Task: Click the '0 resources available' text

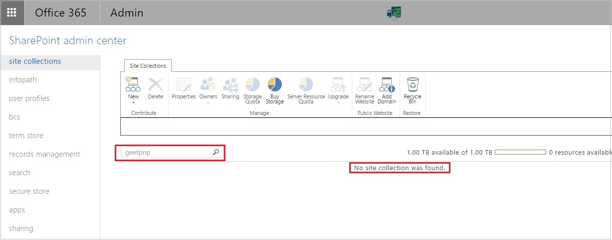Action: click(x=580, y=152)
